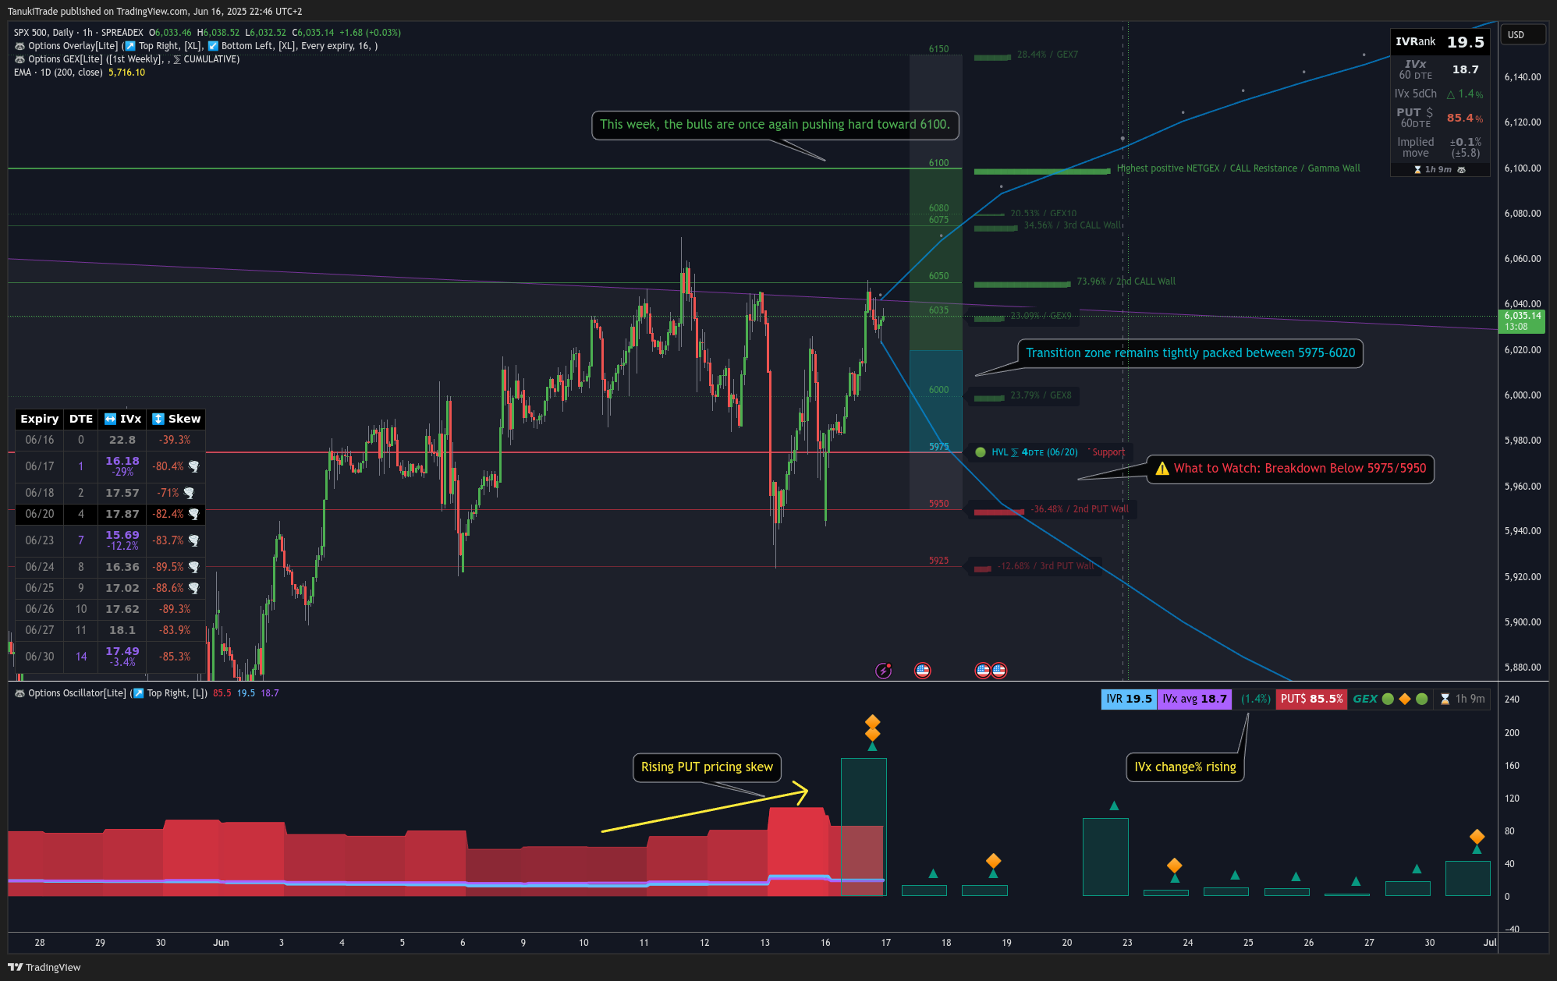
Task: Click the Gamma Wall resistance label at 6100
Action: 1238,168
